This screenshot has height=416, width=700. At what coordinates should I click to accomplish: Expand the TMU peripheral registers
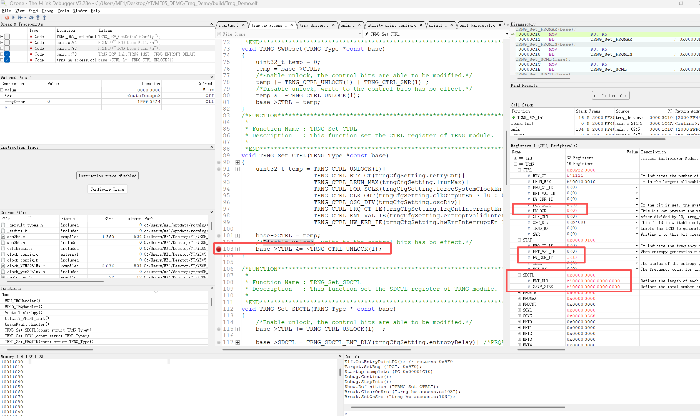[x=515, y=158]
